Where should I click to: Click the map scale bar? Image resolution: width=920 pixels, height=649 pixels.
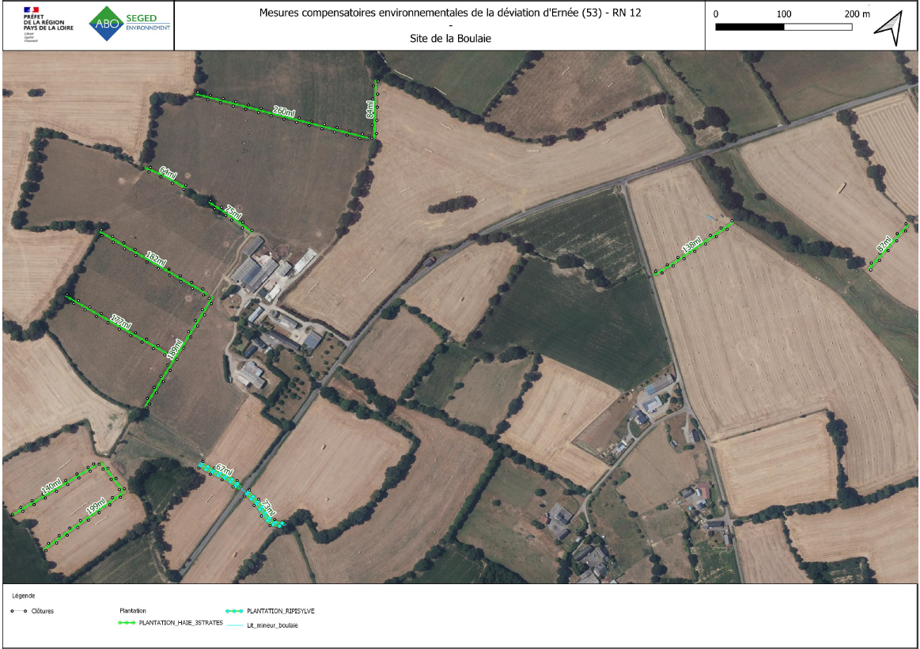click(x=783, y=27)
